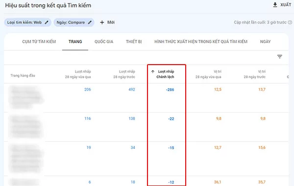Image resolution: width=294 pixels, height=186 pixels.
Task: Select the -12 difference cell
Action: point(171,182)
